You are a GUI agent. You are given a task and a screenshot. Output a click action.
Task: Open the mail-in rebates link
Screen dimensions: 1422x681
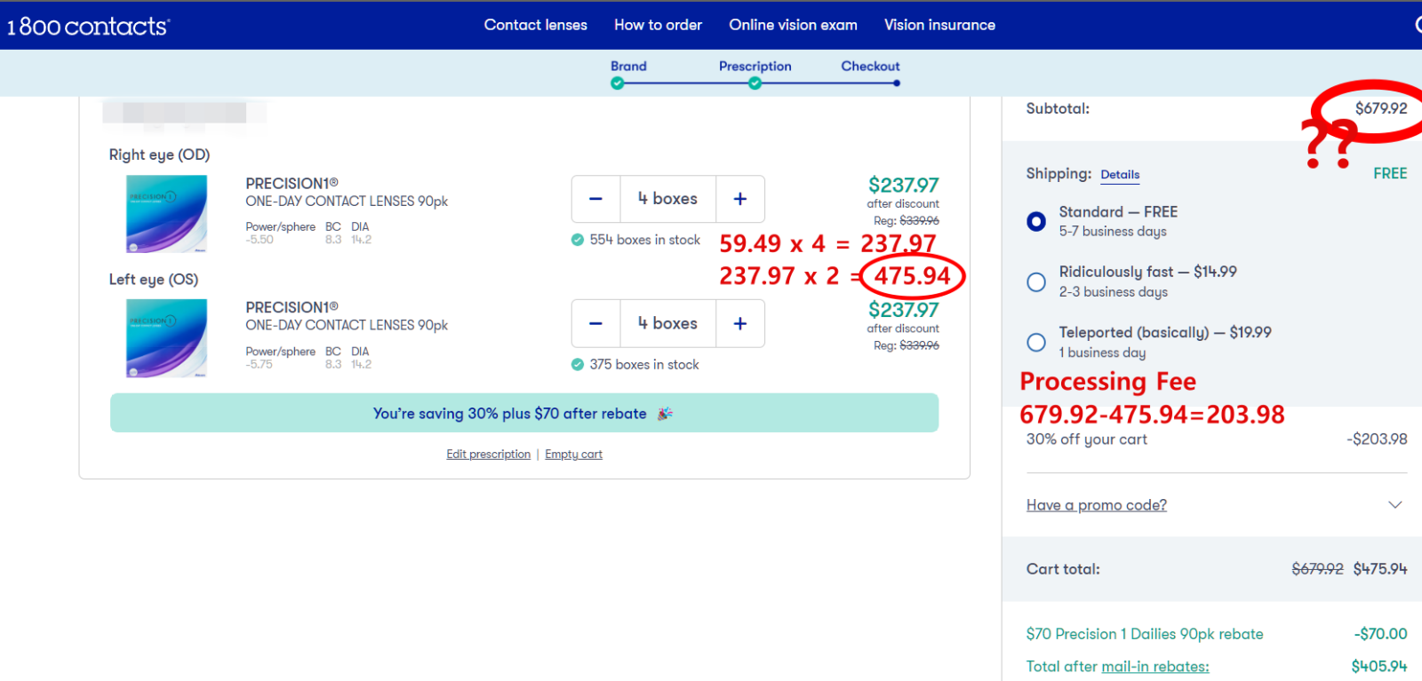pyautogui.click(x=1155, y=667)
